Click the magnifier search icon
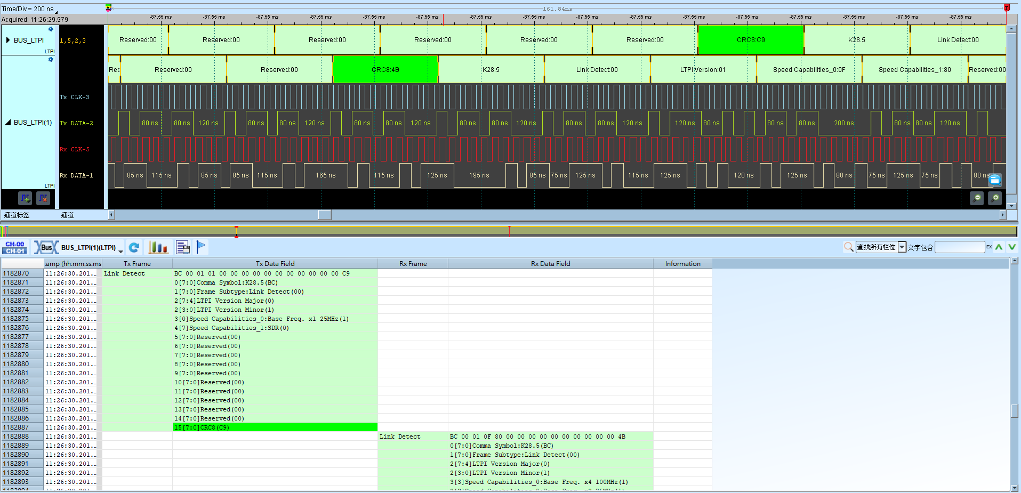This screenshot has width=1021, height=493. point(849,247)
